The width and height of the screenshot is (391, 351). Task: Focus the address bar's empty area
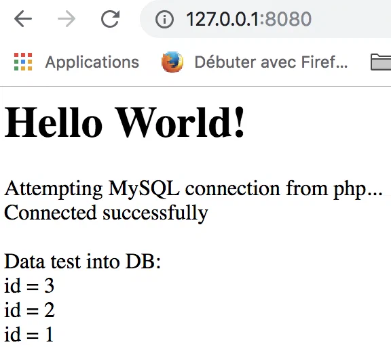[352, 19]
